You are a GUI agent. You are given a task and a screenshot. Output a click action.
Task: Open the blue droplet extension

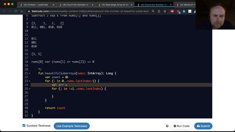pos(184,11)
